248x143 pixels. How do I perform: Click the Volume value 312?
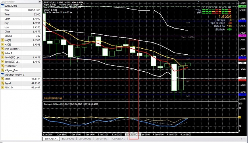tap(38, 36)
